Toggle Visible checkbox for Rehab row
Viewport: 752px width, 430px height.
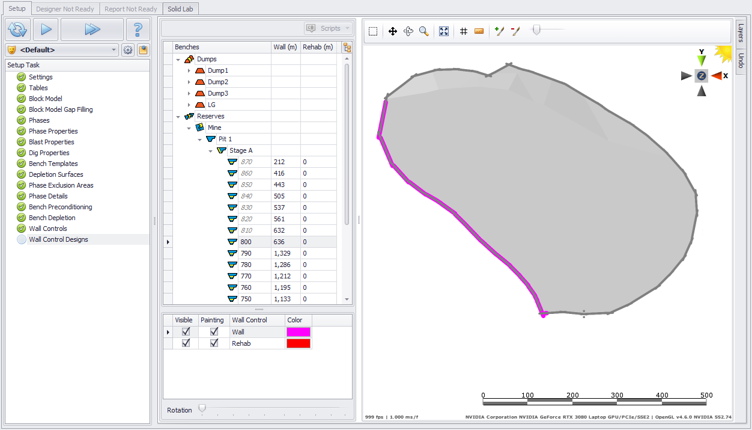[x=186, y=343]
